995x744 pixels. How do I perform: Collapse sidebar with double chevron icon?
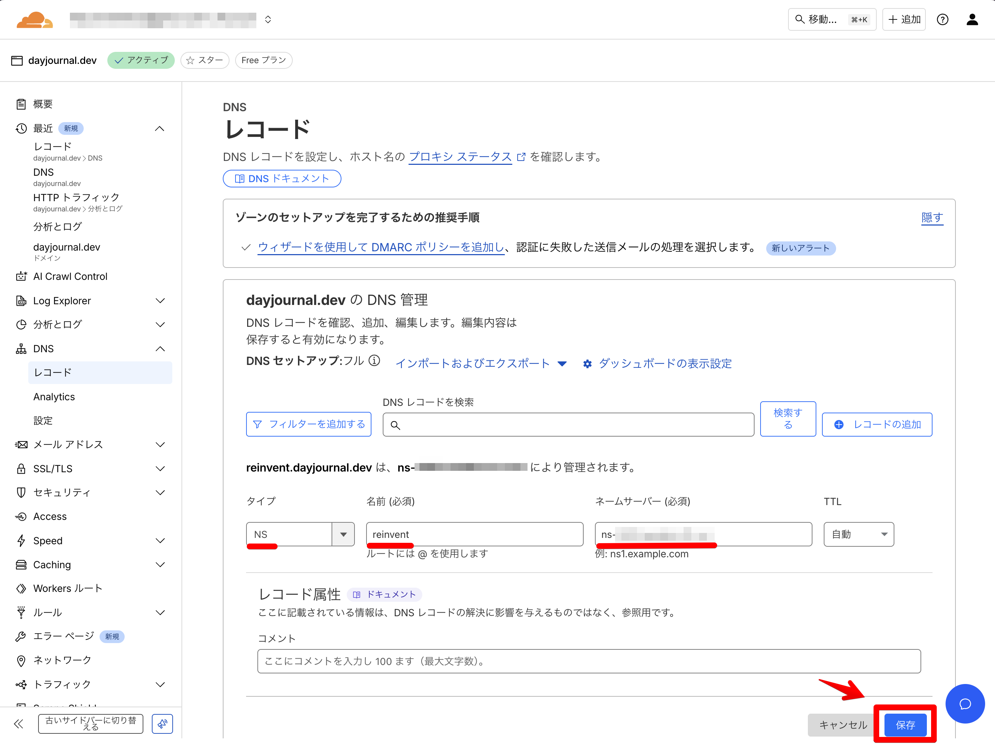tap(19, 723)
